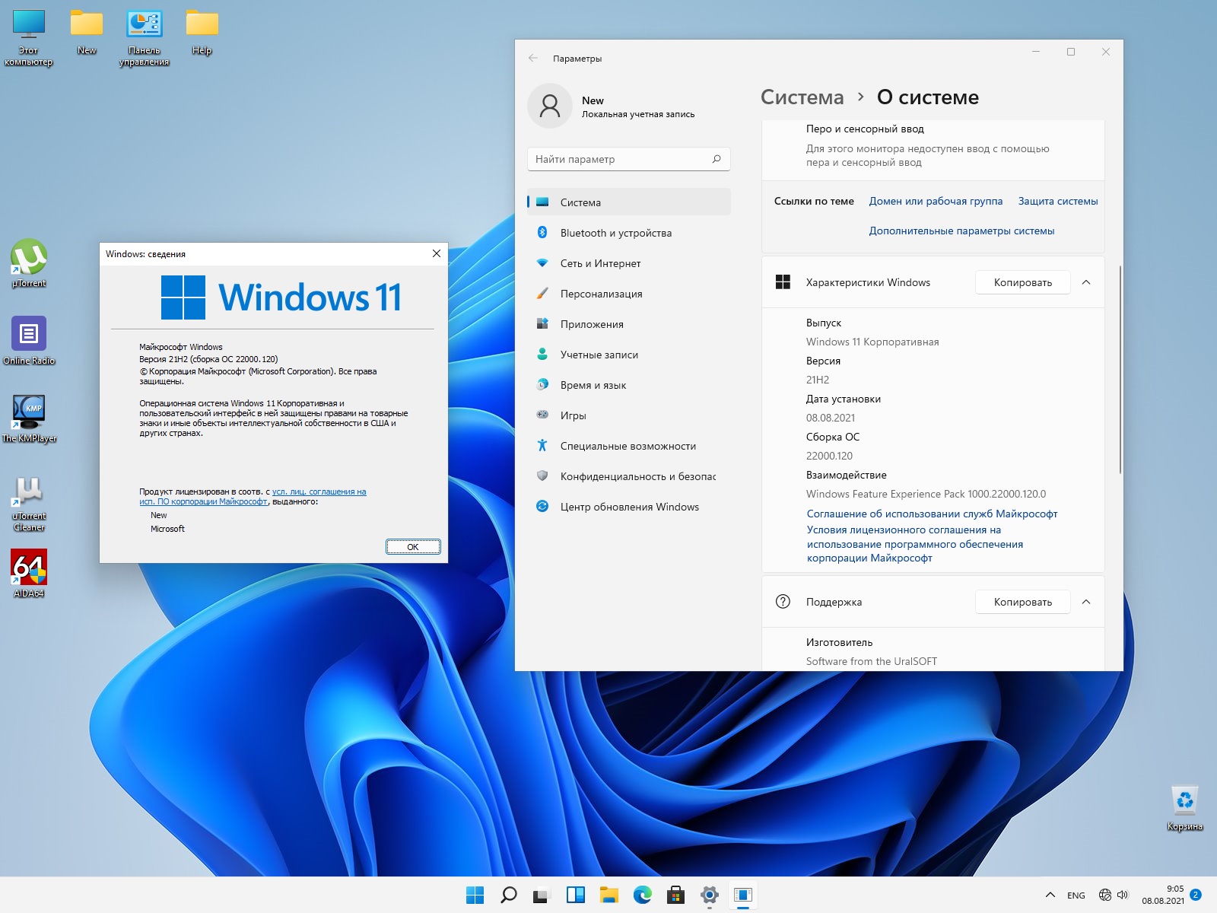The width and height of the screenshot is (1217, 913).
Task: Open the Корзина recycle bin icon
Action: coord(1184,808)
